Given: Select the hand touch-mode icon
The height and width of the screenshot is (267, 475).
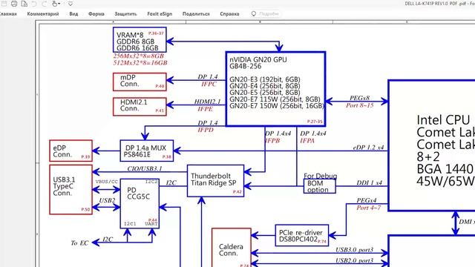Looking at the screenshot, I should pyautogui.click(x=55, y=4).
